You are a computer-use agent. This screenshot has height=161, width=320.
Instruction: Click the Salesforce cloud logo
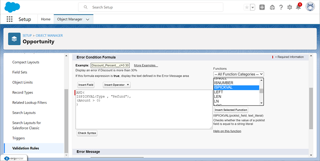[12, 7]
